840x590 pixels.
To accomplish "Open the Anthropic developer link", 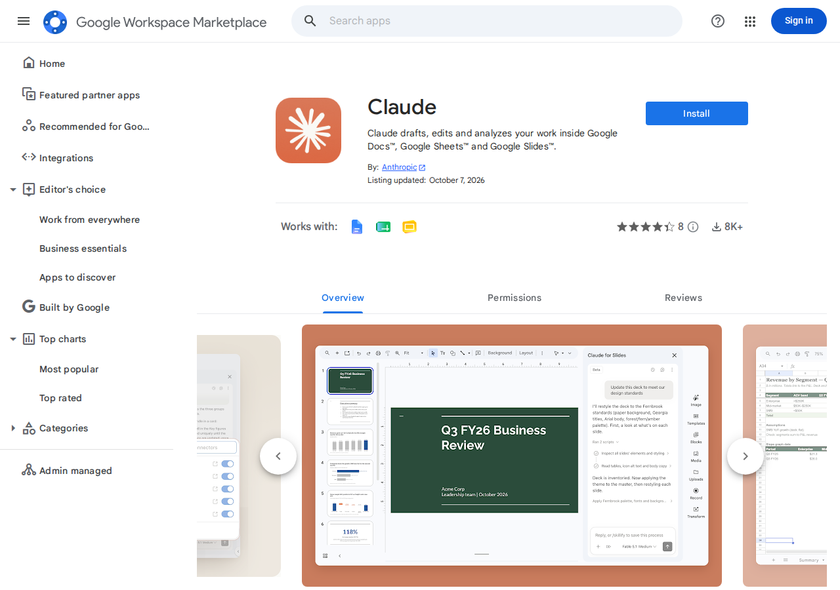I will (404, 167).
